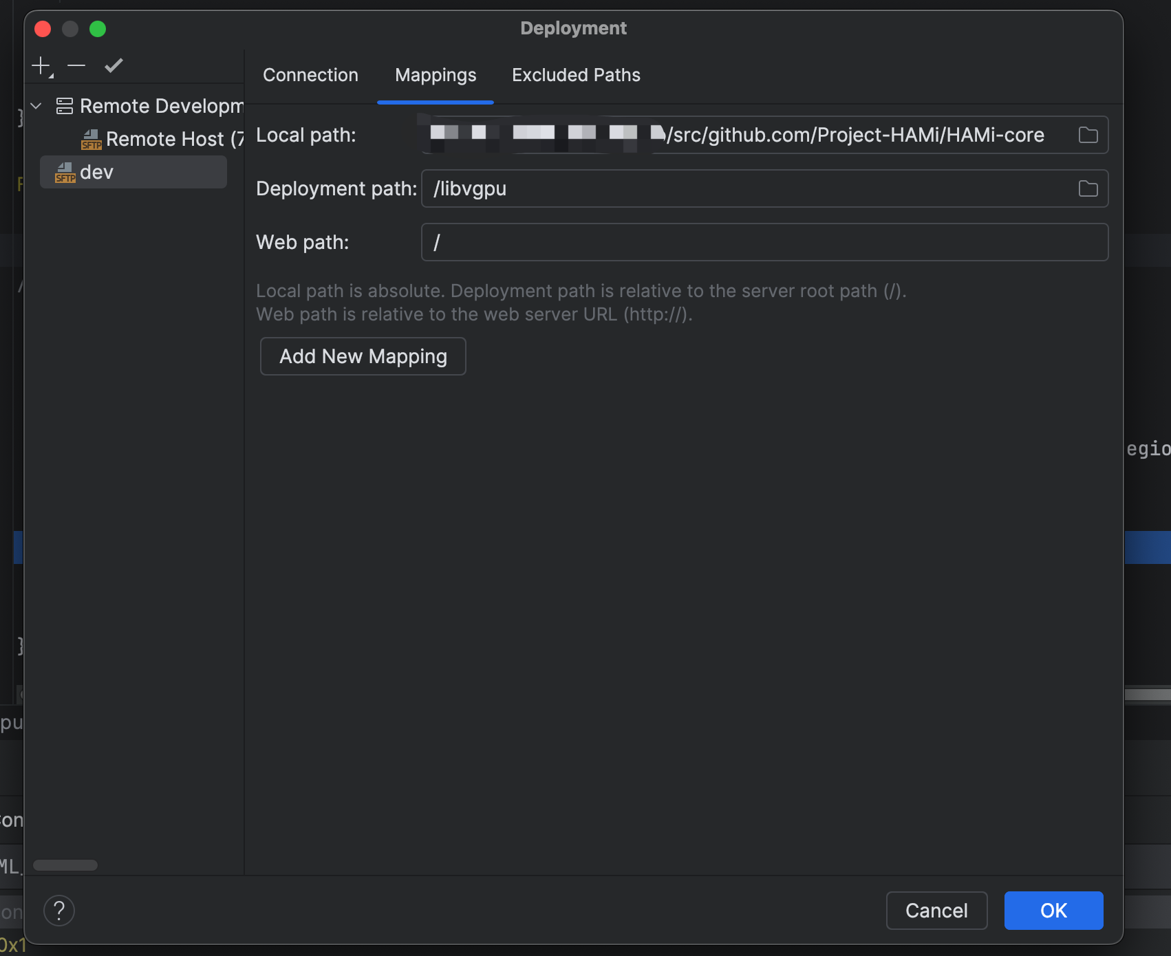Add a new deployment server
The image size is (1171, 956).
click(42, 66)
